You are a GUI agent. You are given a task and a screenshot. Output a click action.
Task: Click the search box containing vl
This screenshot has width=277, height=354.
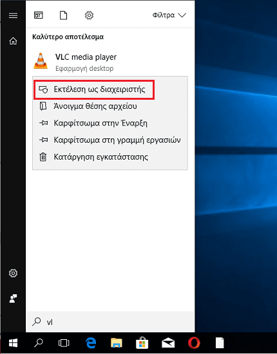[110, 322]
